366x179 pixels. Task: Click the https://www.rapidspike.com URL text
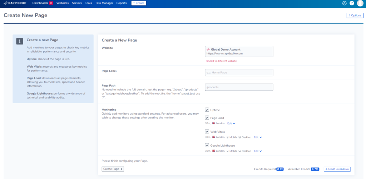(x=224, y=53)
